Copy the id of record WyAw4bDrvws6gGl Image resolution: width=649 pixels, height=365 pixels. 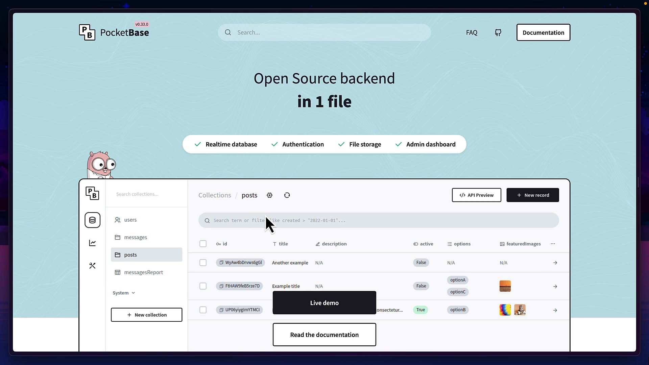pyautogui.click(x=221, y=263)
